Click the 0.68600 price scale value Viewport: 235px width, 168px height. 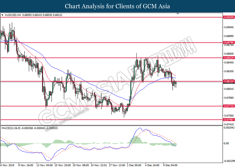pos(229,53)
